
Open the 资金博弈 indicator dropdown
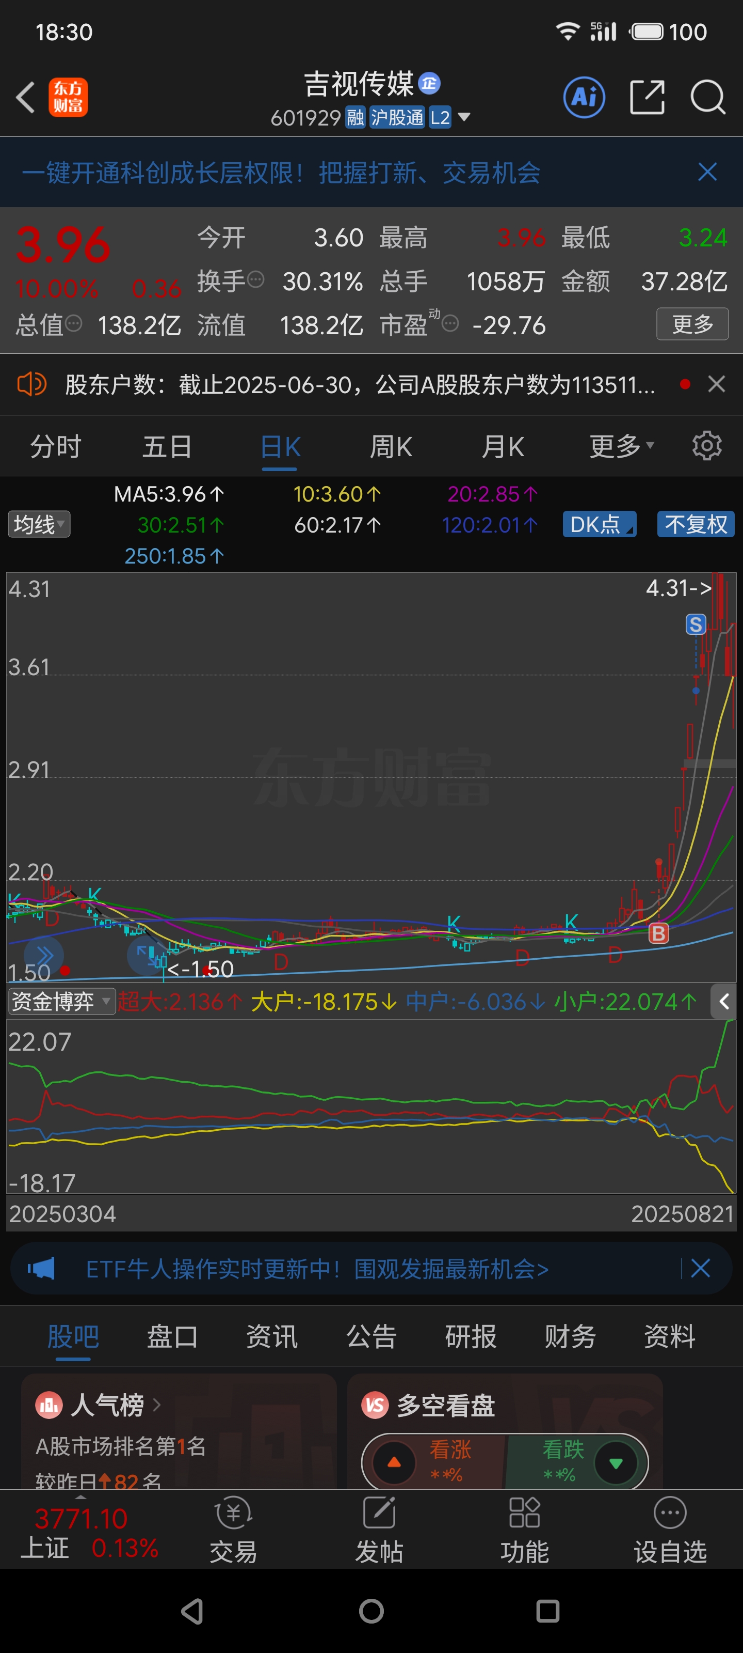point(61,1001)
